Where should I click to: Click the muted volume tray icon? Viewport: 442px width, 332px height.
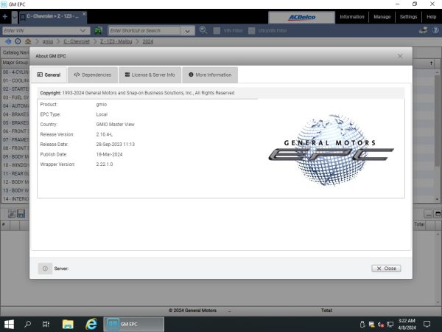pyautogui.click(x=381, y=325)
